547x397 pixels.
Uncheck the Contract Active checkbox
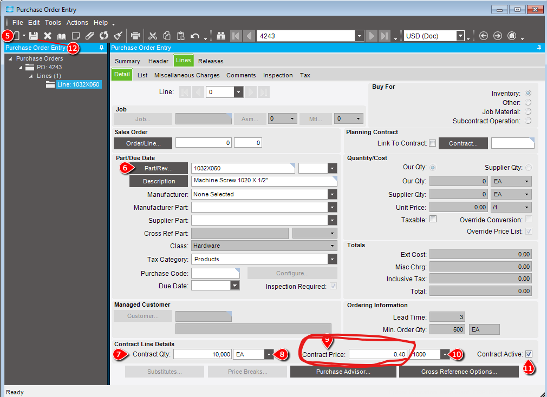click(x=529, y=354)
